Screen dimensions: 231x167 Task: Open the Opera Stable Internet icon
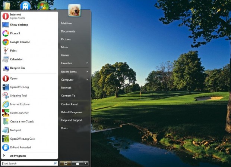point(6,16)
